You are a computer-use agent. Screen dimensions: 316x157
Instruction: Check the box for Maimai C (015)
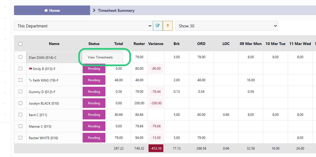point(20,126)
